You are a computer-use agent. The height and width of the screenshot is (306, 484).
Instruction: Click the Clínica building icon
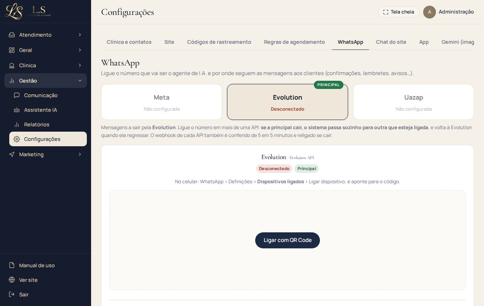pos(12,65)
